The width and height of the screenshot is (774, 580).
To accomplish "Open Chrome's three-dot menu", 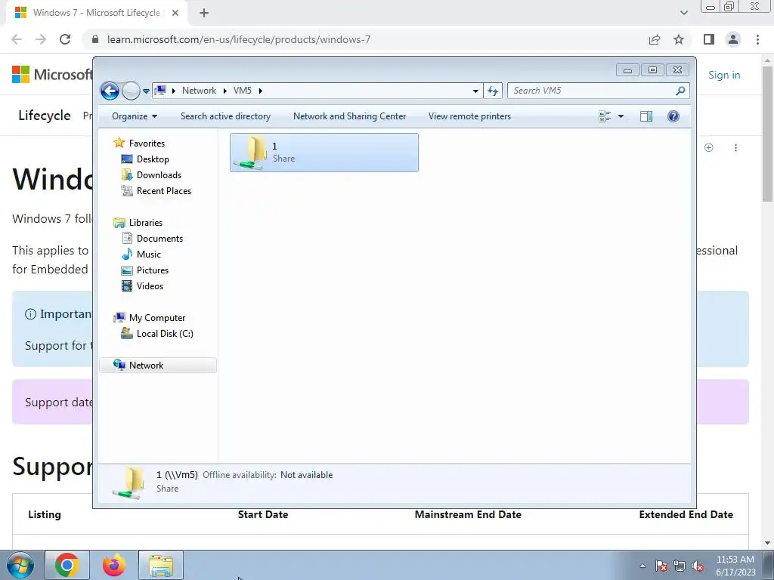I will (x=757, y=39).
